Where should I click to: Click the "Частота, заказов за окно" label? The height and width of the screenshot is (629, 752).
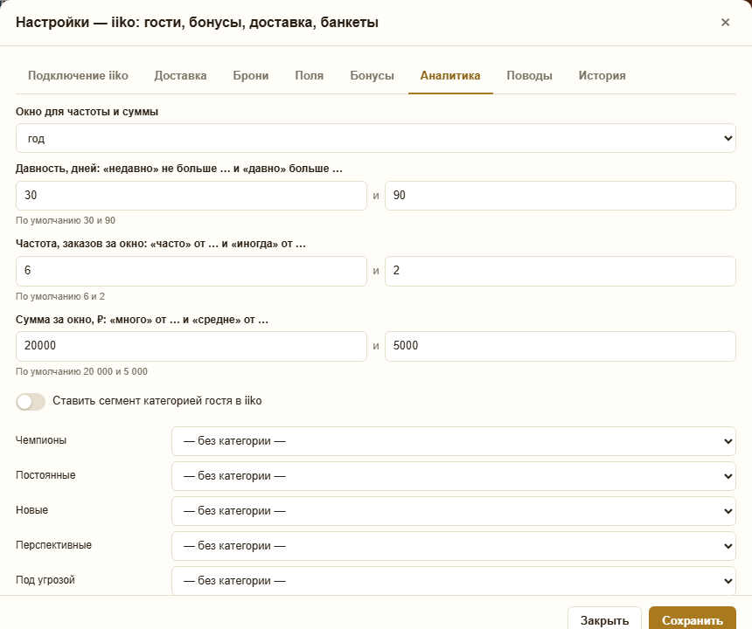coord(161,244)
